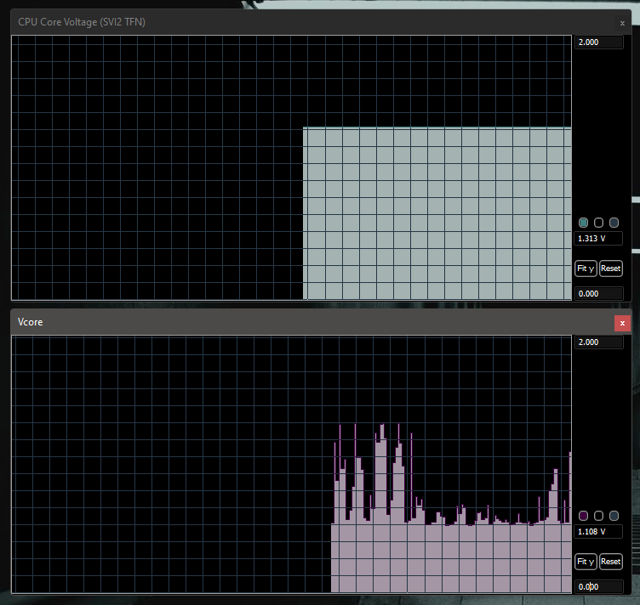
Task: Select the dark blue swatch in Vcore window
Action: (614, 516)
